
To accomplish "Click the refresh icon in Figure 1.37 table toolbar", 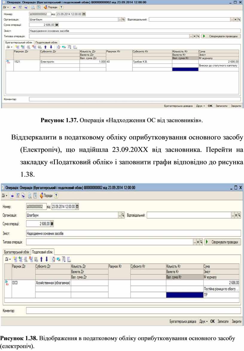I will pos(58,47).
